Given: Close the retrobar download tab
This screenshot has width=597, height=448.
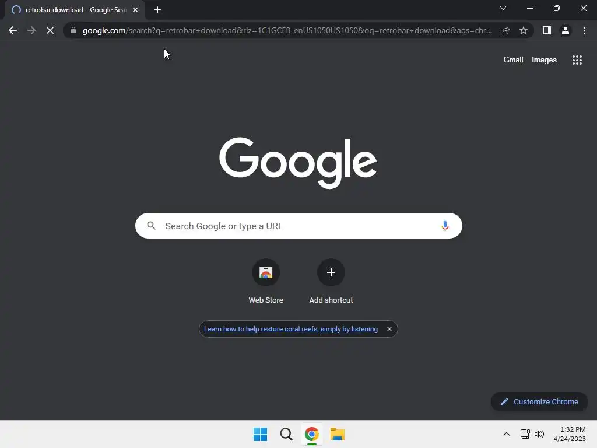Looking at the screenshot, I should click(135, 10).
